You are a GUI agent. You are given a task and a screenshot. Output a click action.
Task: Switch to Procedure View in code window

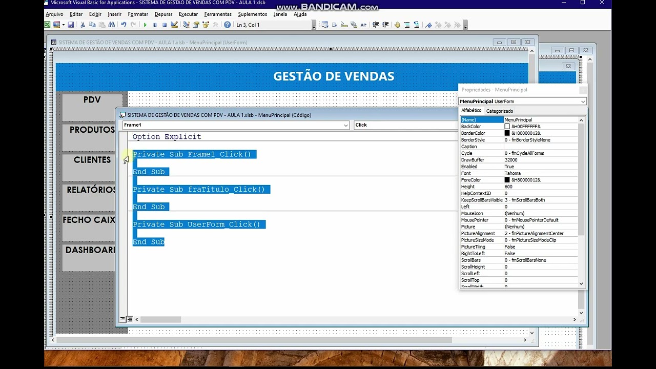[x=122, y=319]
